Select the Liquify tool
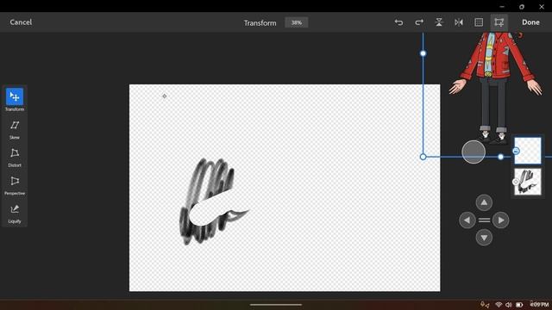This screenshot has width=552, height=310. (x=15, y=213)
